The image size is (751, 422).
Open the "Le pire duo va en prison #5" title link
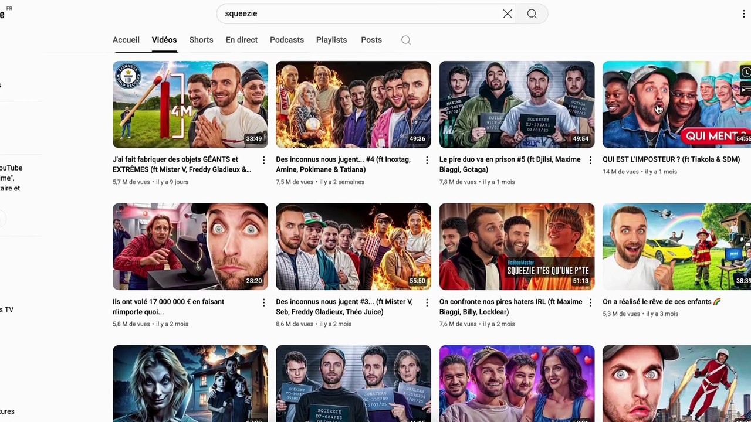point(510,165)
